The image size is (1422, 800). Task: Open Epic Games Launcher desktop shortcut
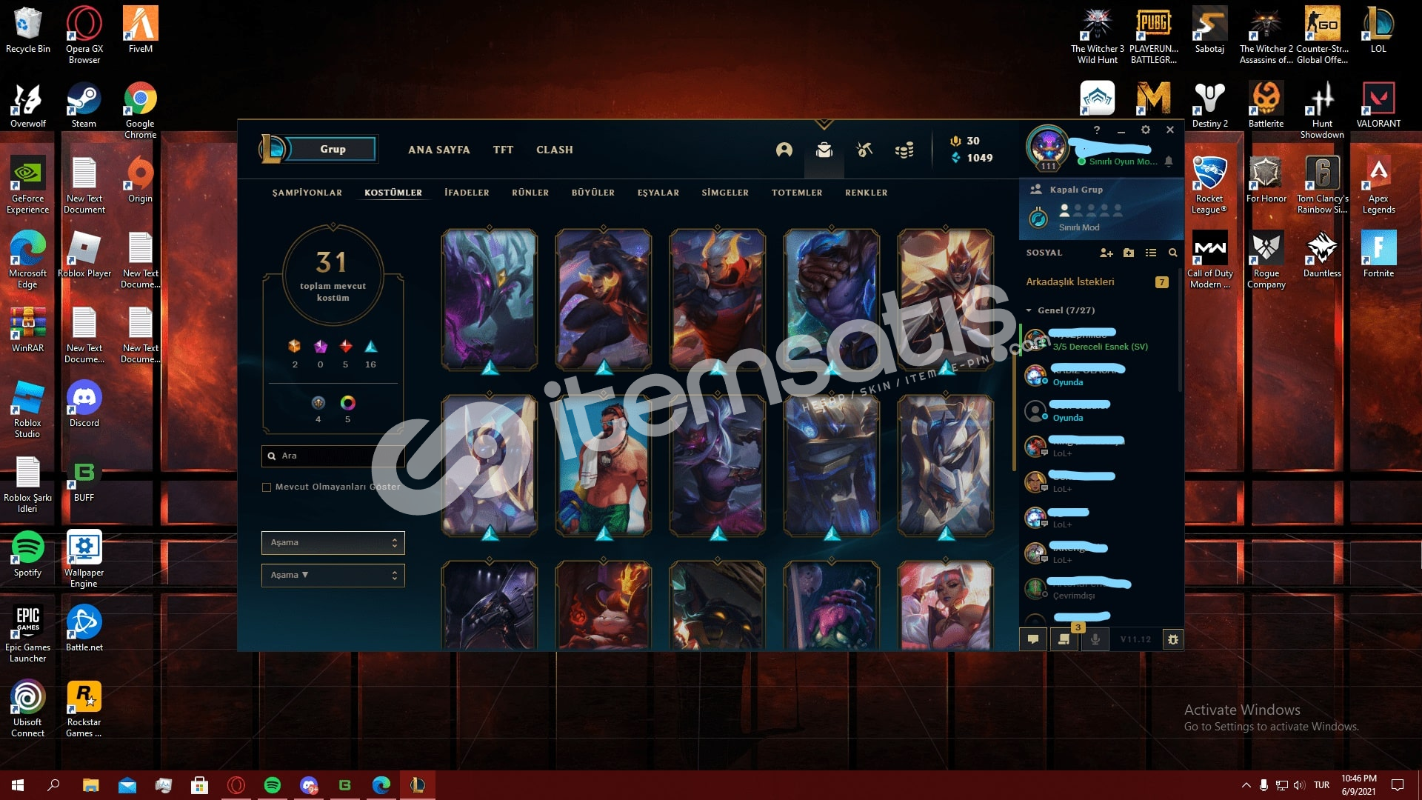point(27,633)
